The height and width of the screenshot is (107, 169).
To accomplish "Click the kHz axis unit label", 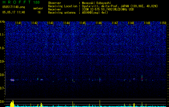I will [x=2, y=22].
